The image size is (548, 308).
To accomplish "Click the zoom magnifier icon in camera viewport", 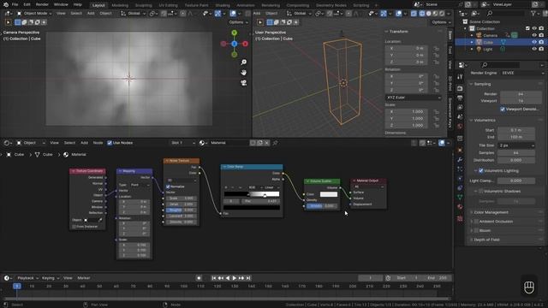I will (x=243, y=62).
